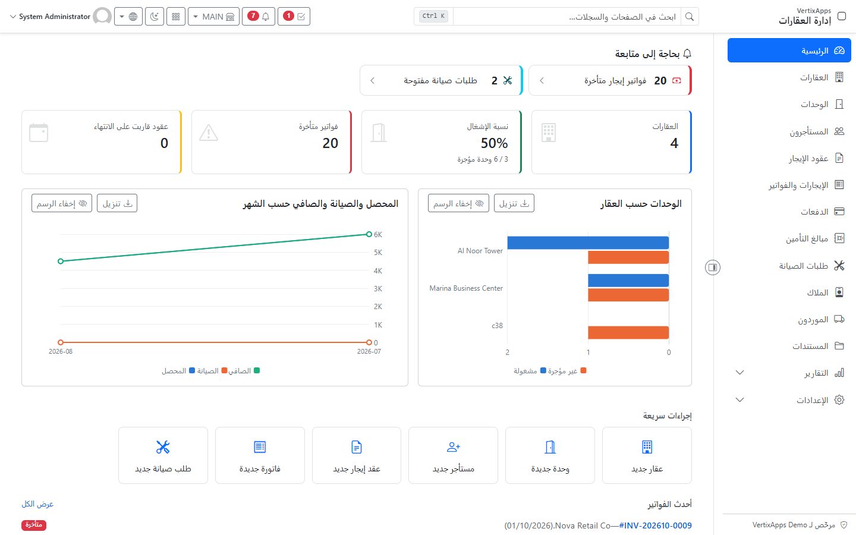Click the search magnifier icon
This screenshot has width=856, height=535.
pos(690,17)
